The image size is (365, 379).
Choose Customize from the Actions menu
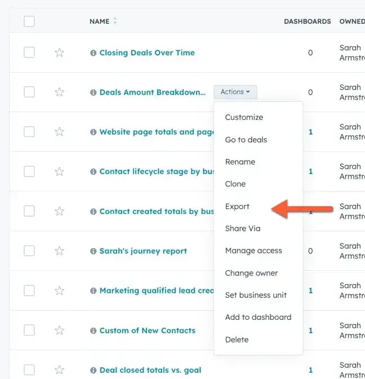244,117
